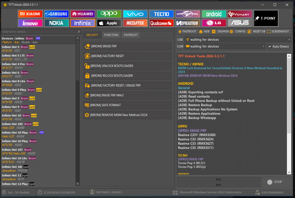295x198 pixels.
Task: Expand the COM port dropdown
Action: 263,46
